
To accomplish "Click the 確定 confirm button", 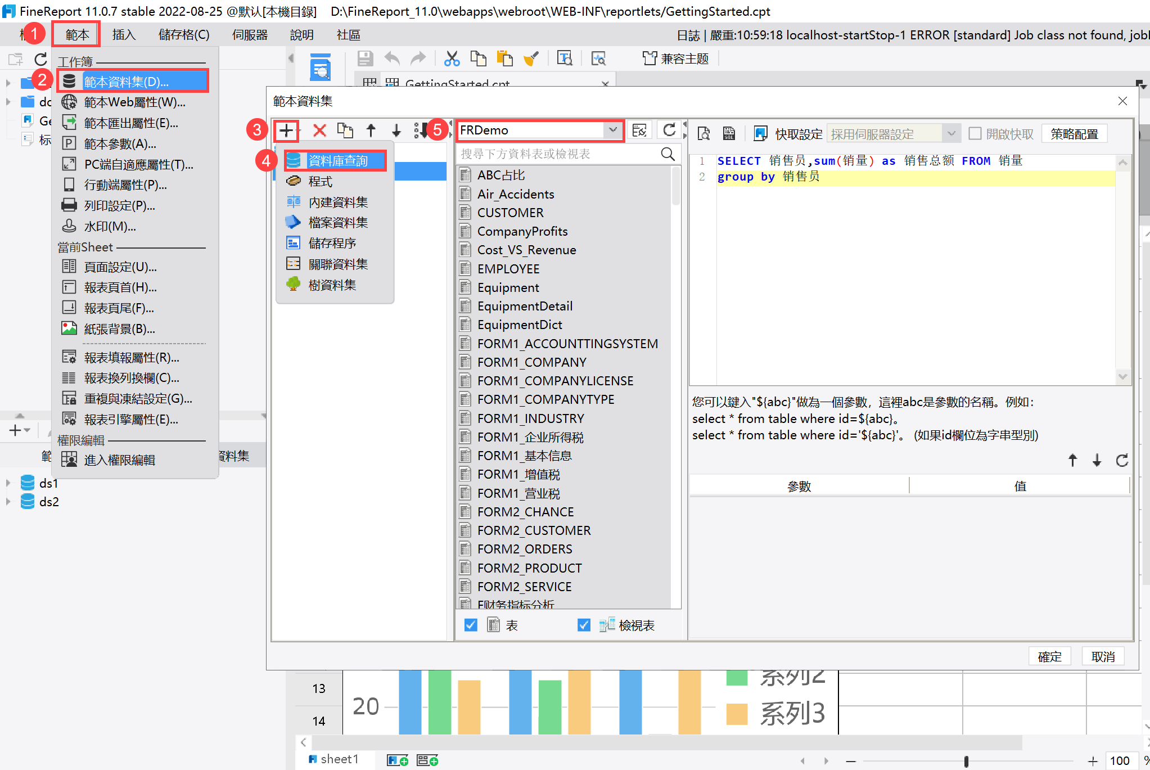I will pos(1049,656).
